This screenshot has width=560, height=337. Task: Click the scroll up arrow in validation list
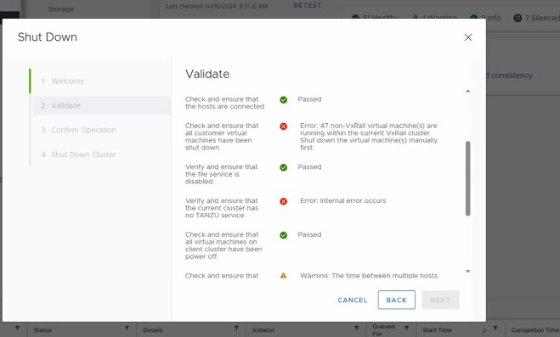pyautogui.click(x=468, y=91)
